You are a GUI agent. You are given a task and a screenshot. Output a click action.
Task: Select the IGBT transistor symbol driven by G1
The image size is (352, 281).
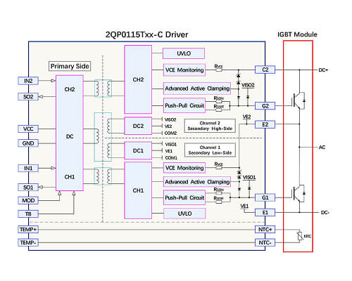(x=298, y=193)
